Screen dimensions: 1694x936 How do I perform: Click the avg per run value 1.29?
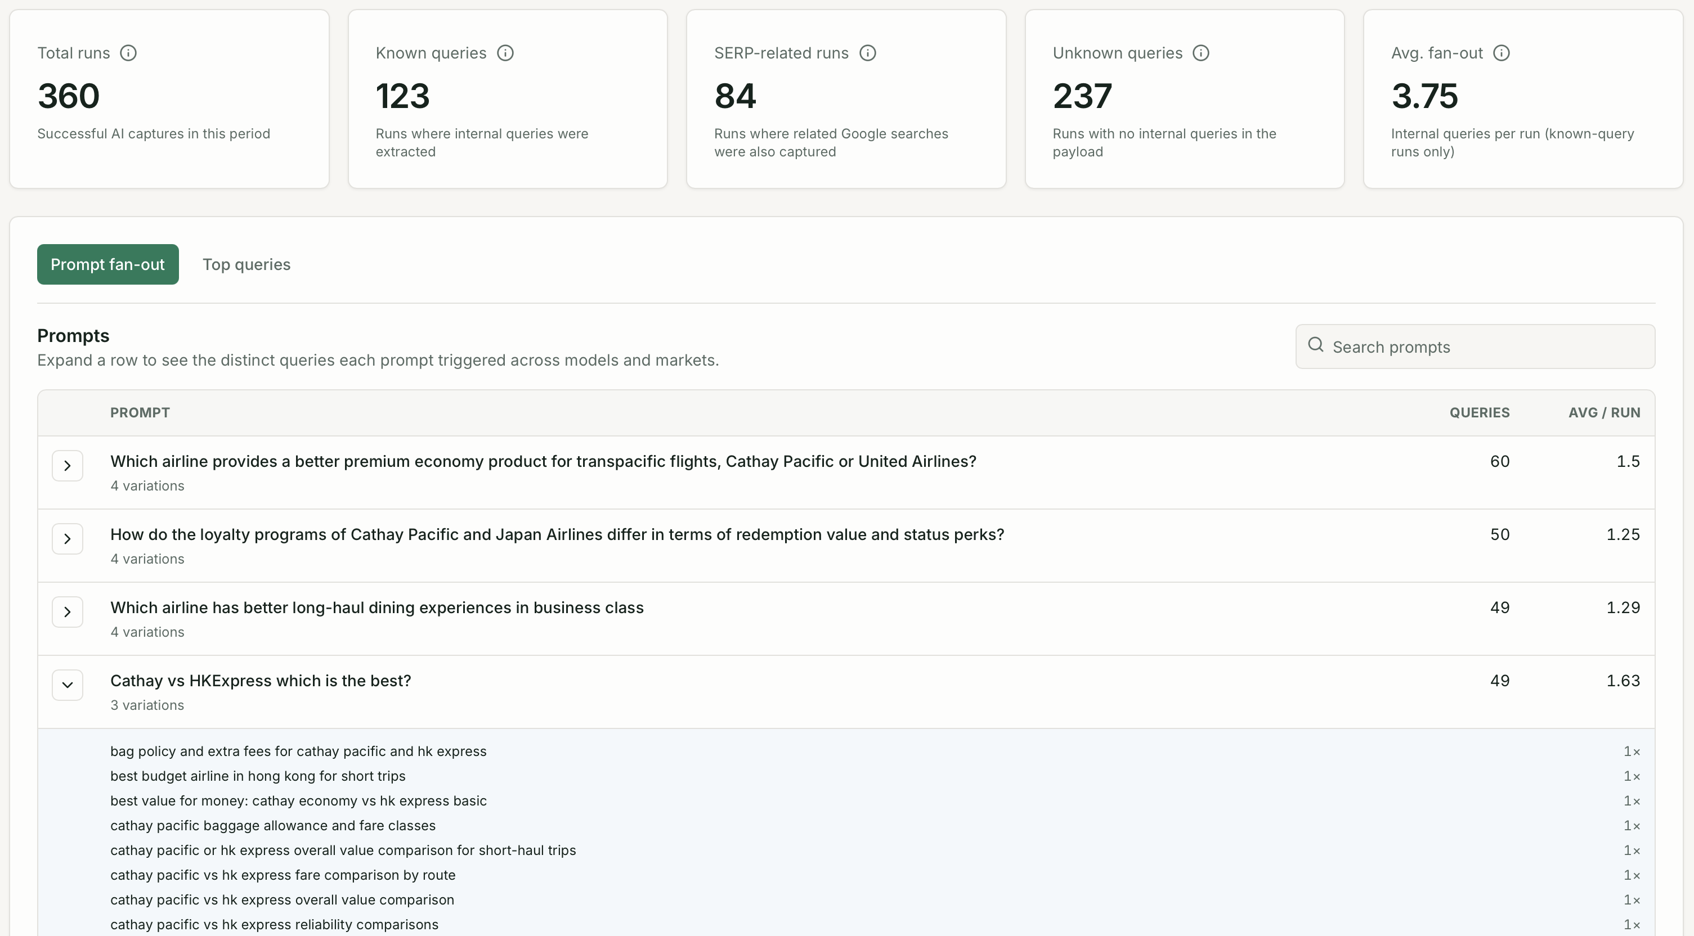(1623, 607)
